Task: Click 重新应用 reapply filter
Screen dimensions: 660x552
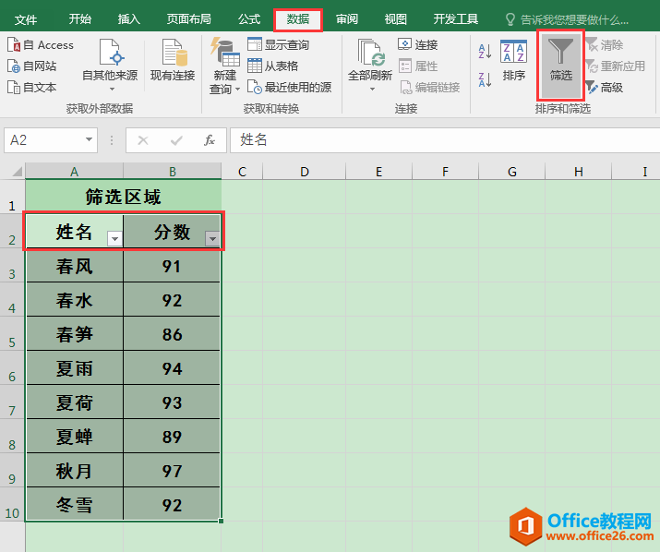Action: [x=615, y=66]
